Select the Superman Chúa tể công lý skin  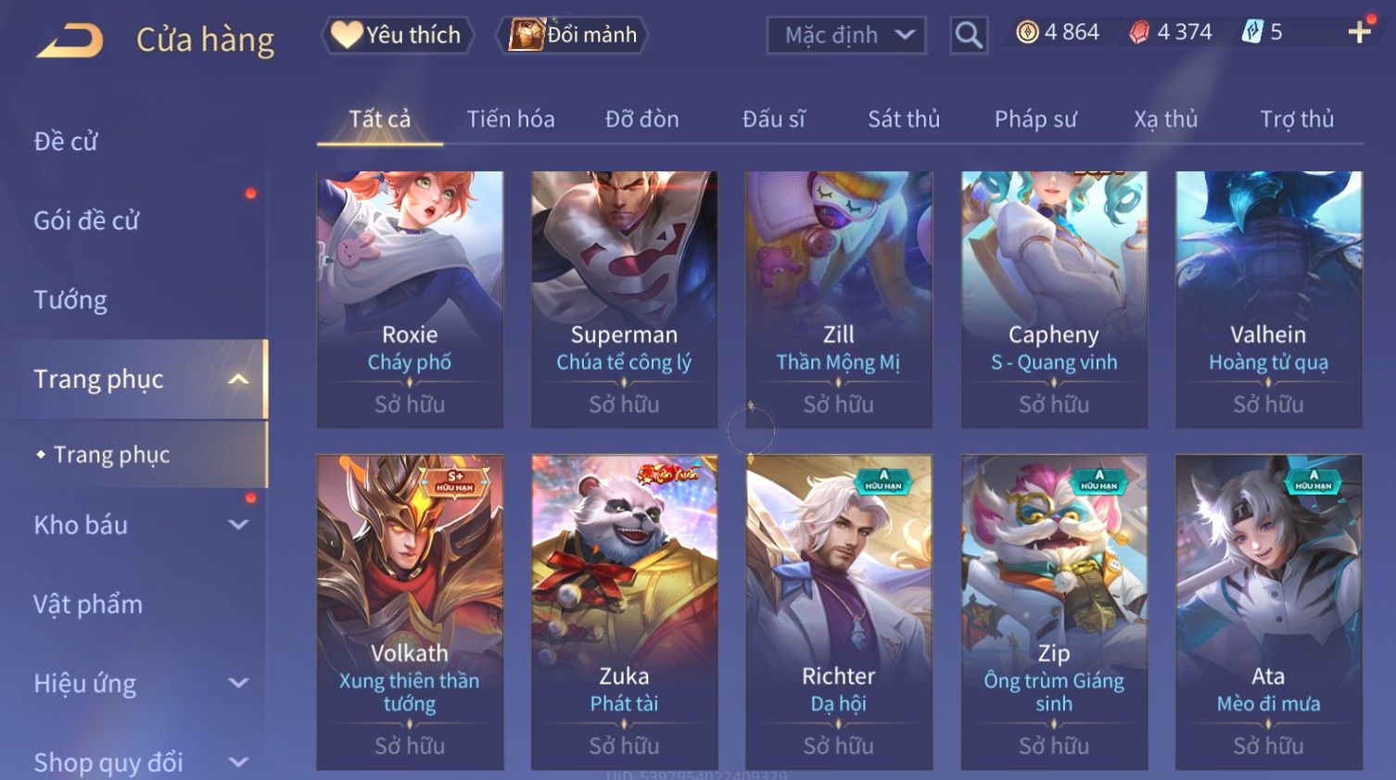pyautogui.click(x=624, y=299)
